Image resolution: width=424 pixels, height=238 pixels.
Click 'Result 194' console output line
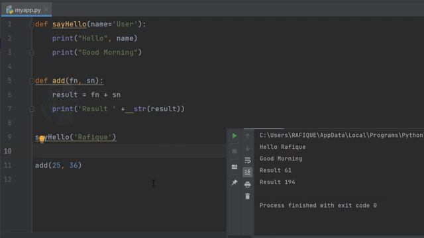[x=277, y=182]
